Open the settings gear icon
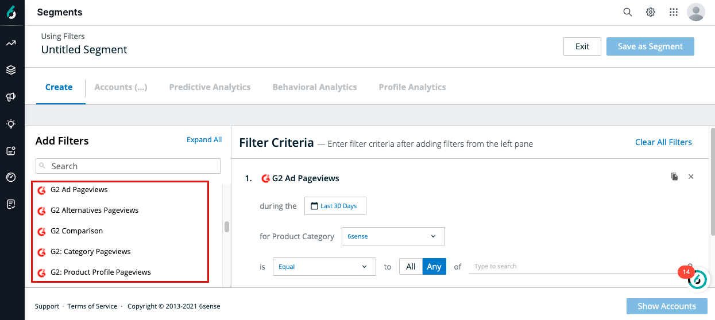715x320 pixels. [651, 12]
